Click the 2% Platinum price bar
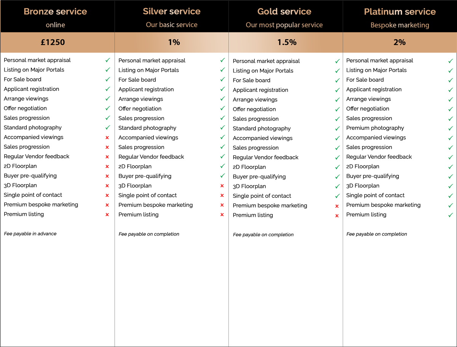The image size is (457, 347). pyautogui.click(x=400, y=42)
